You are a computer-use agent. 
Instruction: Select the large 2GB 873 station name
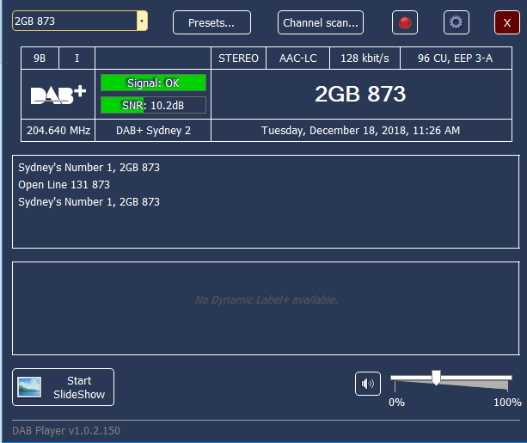click(359, 95)
